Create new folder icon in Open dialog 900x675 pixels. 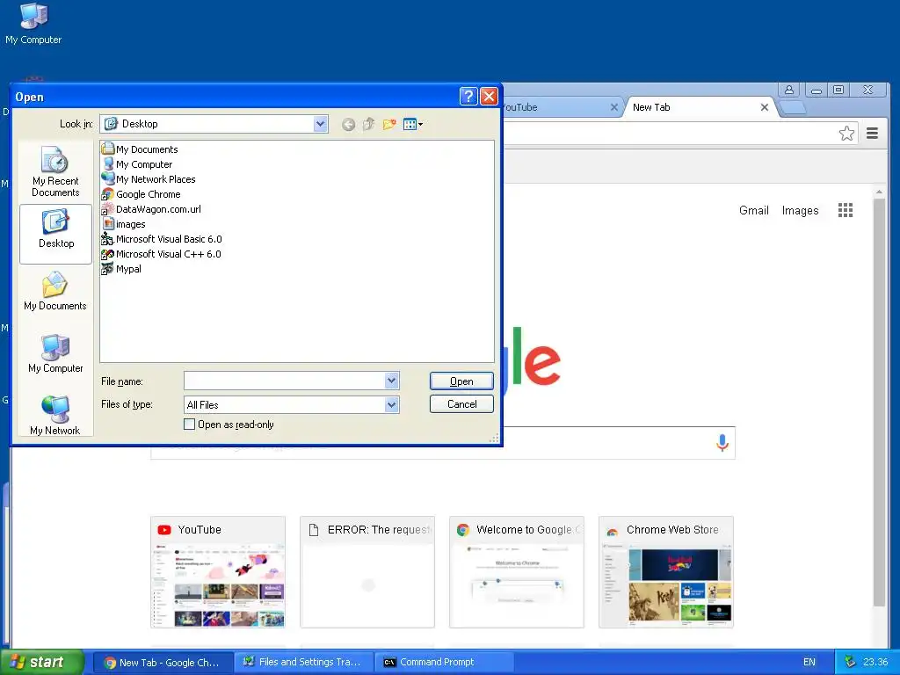[389, 124]
